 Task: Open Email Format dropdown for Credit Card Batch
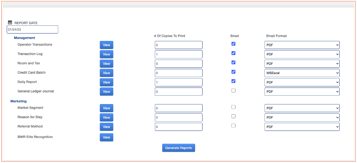[302, 73]
